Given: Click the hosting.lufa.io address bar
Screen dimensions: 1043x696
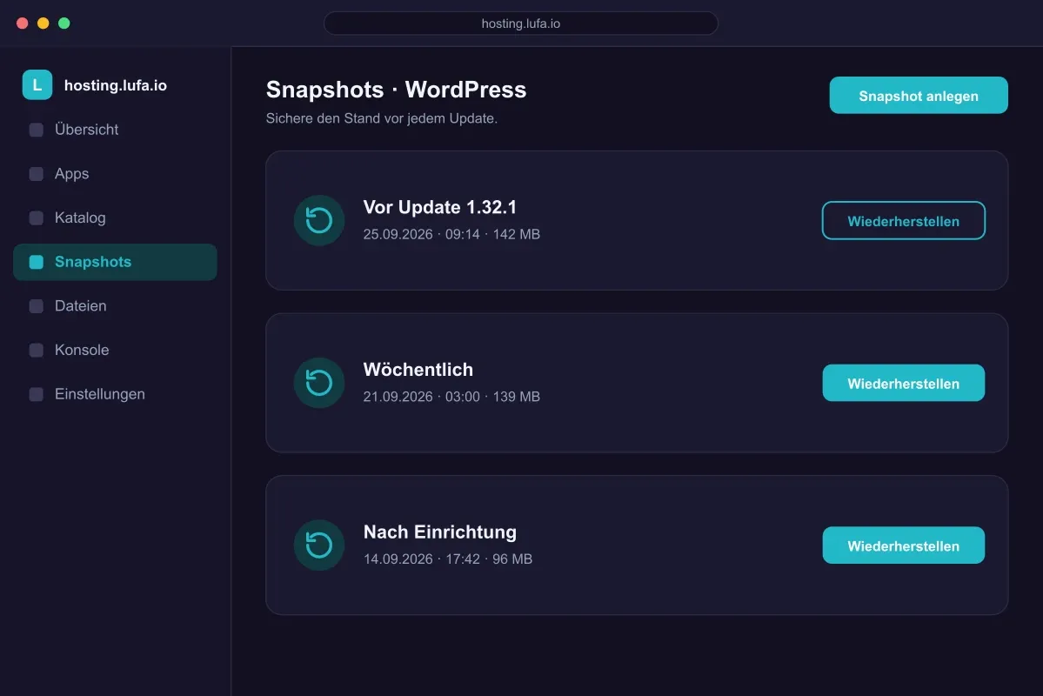Looking at the screenshot, I should 521,23.
